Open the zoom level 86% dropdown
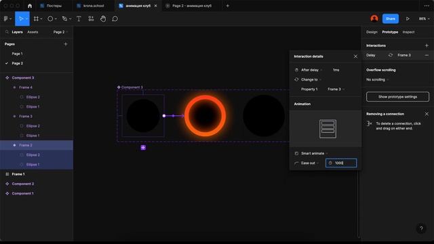434x244 pixels. click(424, 19)
